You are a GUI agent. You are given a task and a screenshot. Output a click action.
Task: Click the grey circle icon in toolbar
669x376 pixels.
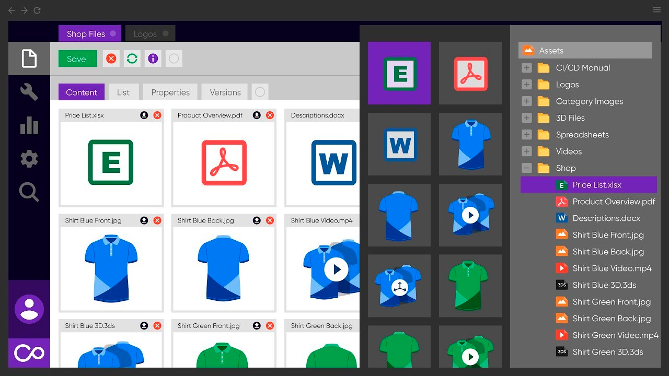(x=174, y=58)
